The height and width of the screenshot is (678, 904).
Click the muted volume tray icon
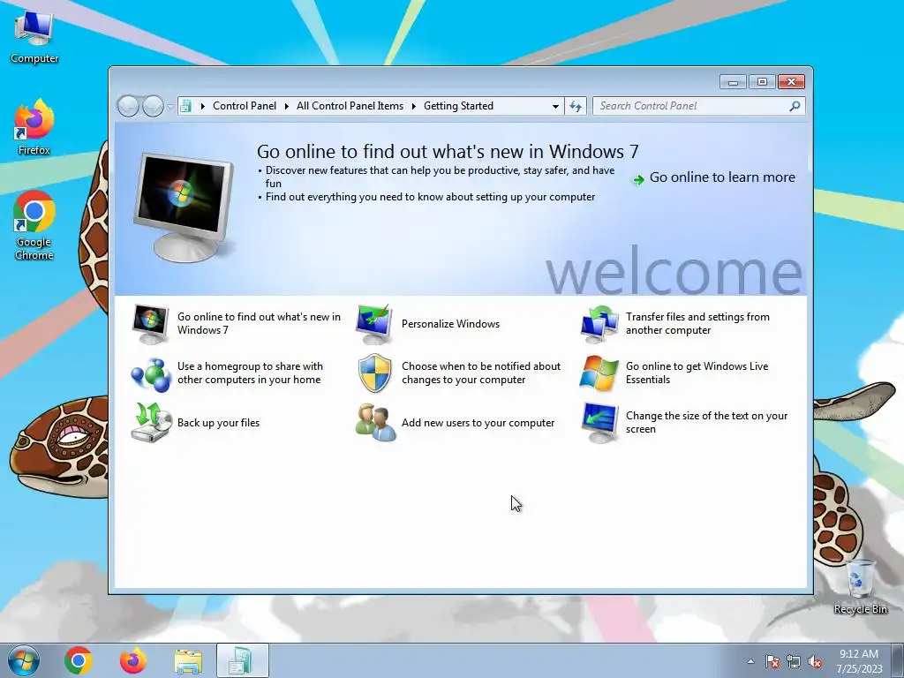(x=815, y=661)
